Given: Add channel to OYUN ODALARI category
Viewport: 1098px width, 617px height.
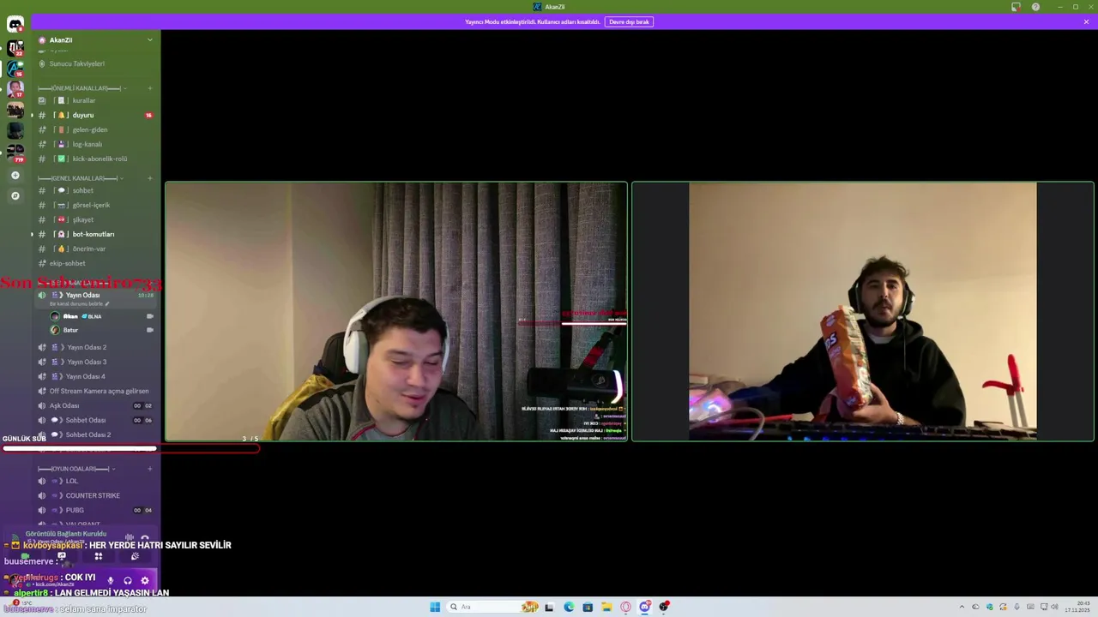Looking at the screenshot, I should 149,469.
